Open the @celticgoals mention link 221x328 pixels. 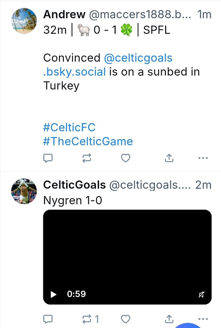[x=108, y=65]
